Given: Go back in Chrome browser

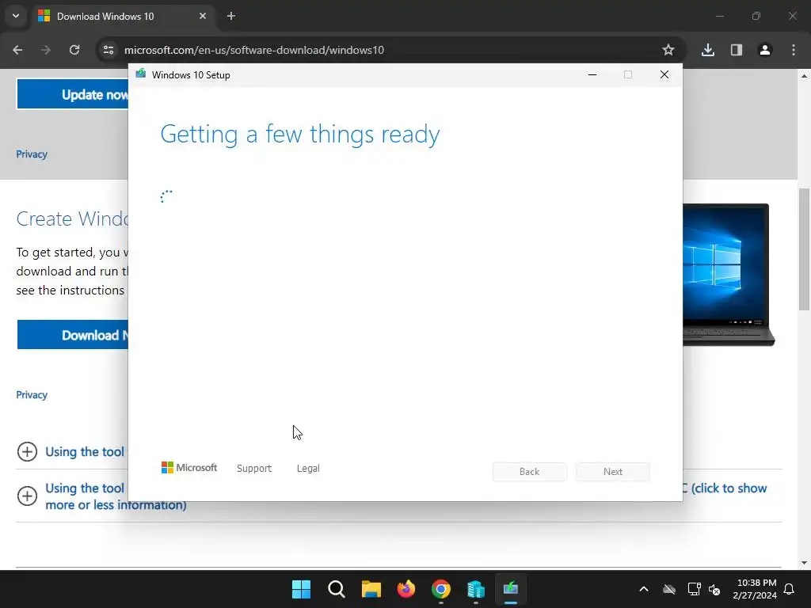Looking at the screenshot, I should (17, 50).
